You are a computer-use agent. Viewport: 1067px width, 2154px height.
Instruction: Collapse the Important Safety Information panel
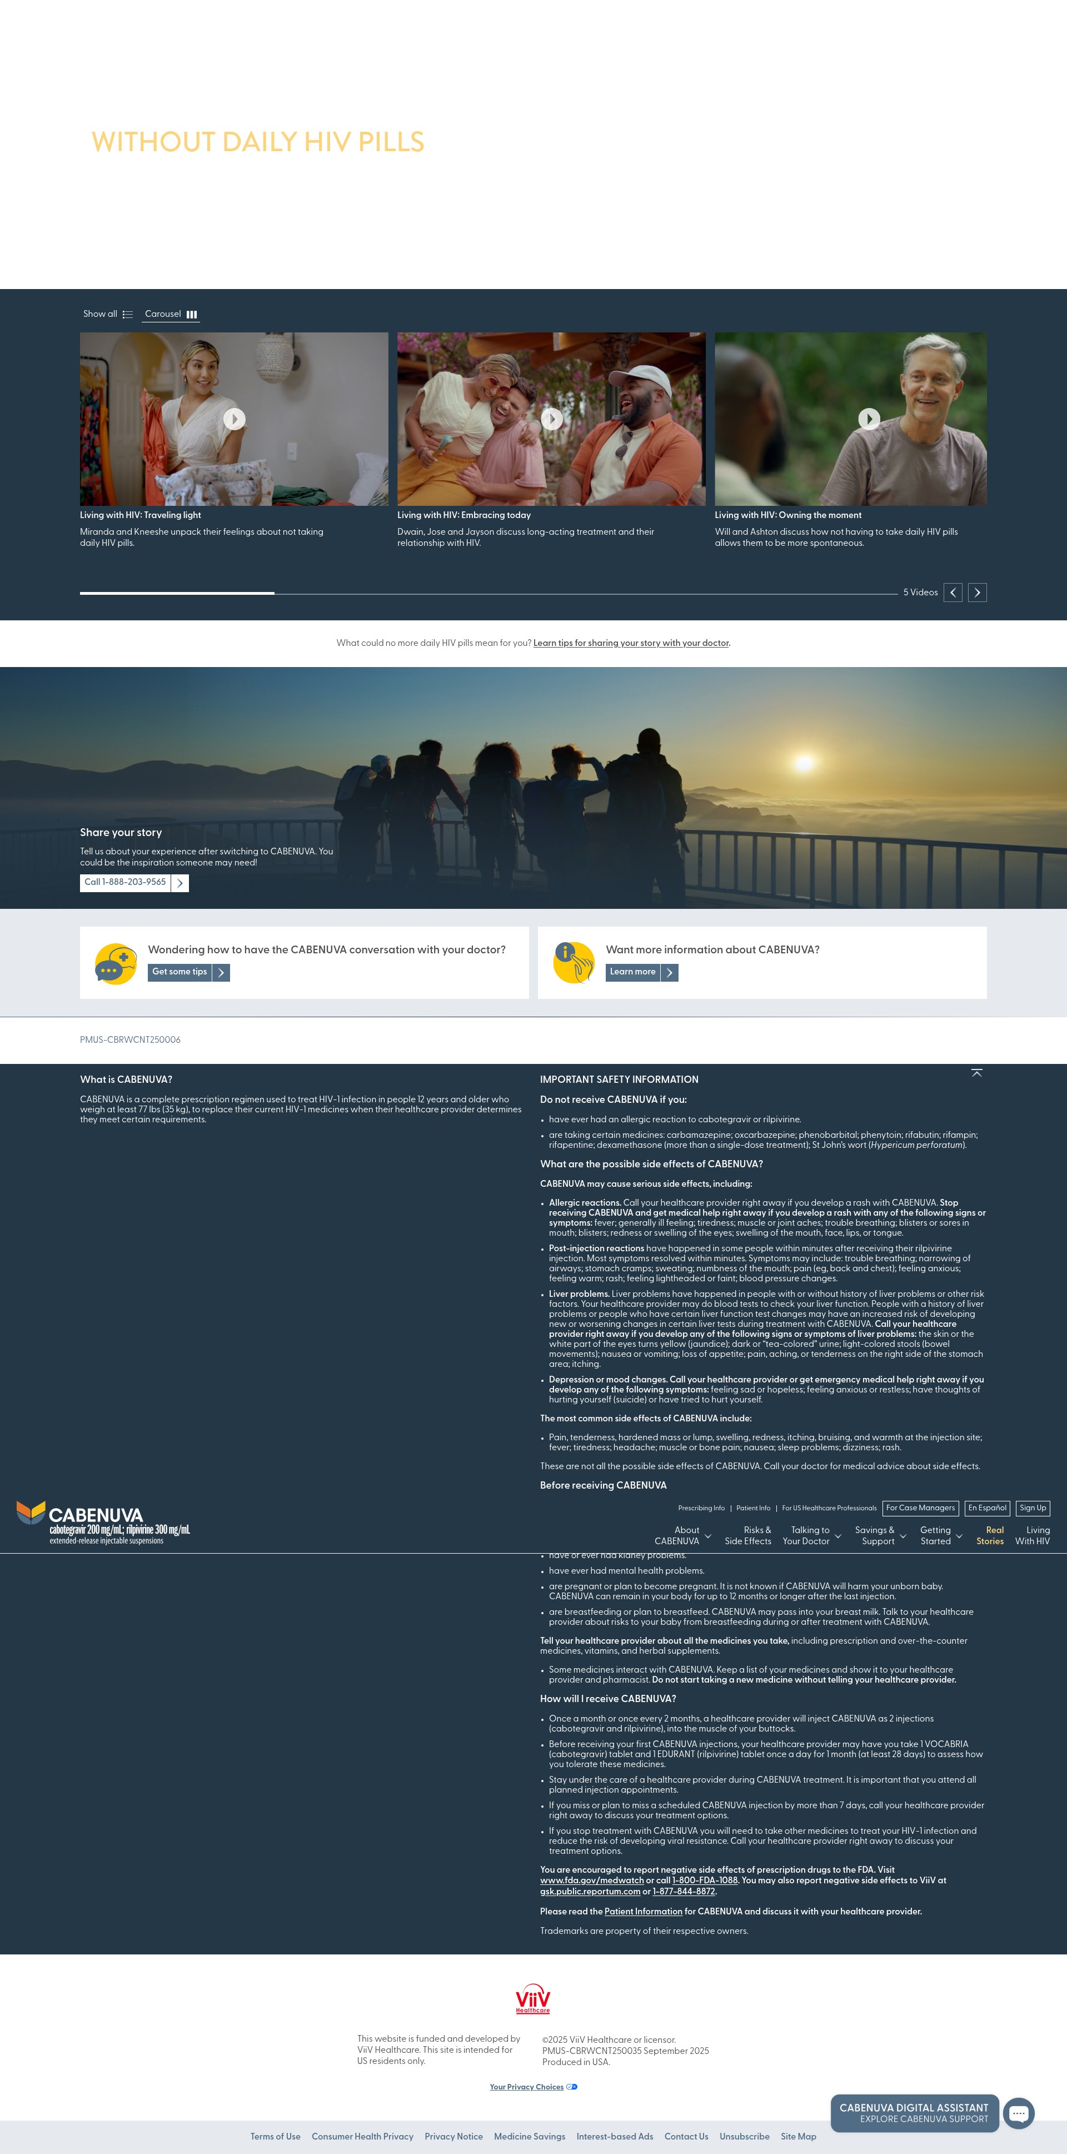976,1073
